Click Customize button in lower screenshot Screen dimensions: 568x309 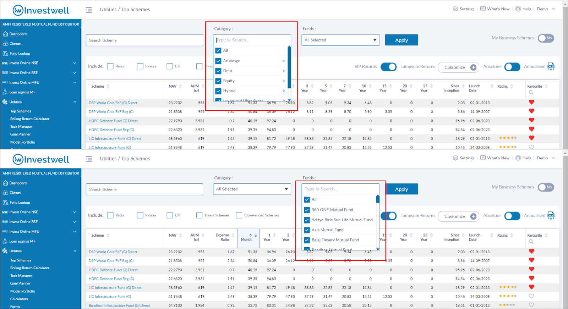tap(458, 216)
